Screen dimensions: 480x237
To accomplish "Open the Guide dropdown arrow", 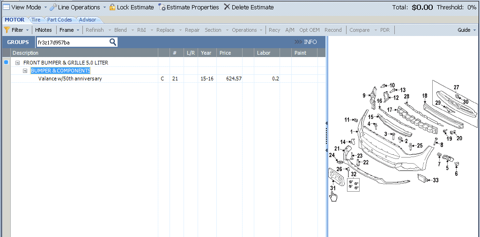I will (x=474, y=30).
